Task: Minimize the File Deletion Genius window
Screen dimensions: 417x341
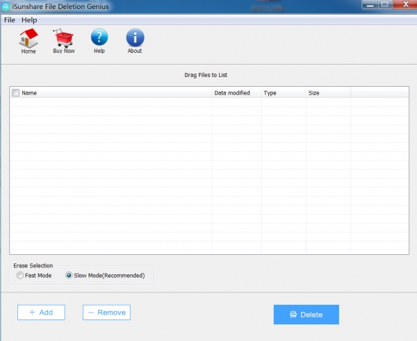Action: (x=370, y=5)
